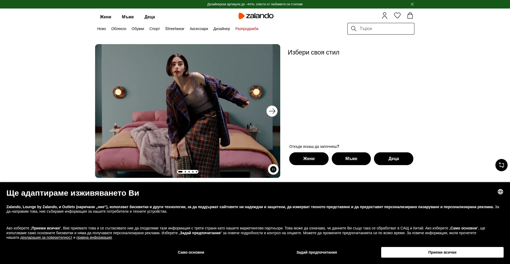Choose the black Жени pill button
This screenshot has height=264, width=510.
pos(309,159)
